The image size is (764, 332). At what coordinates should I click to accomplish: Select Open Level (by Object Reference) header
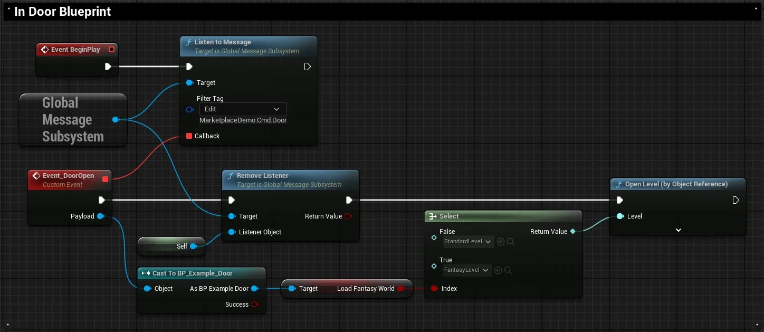(x=678, y=184)
